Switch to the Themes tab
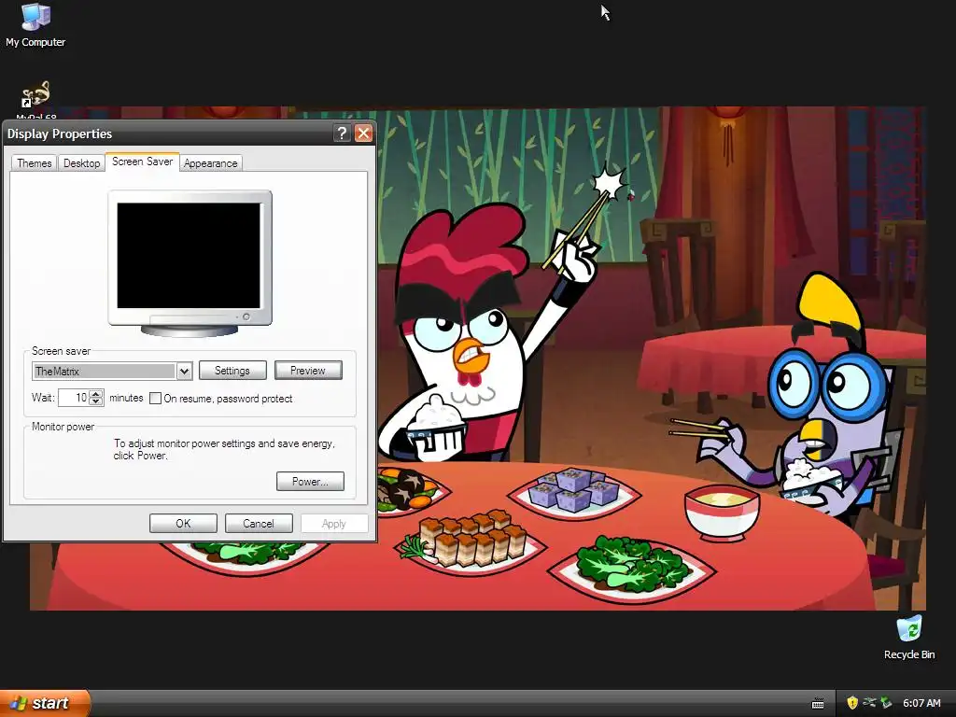 click(35, 162)
